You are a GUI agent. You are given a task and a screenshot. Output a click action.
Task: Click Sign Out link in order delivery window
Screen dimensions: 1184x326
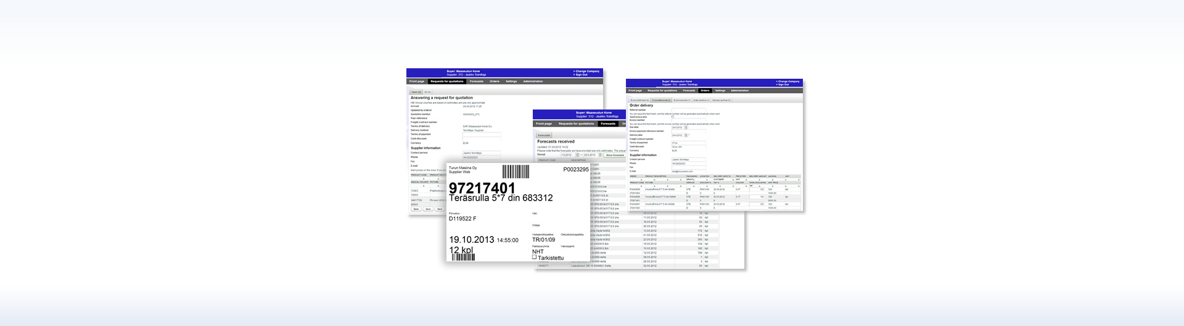click(x=784, y=85)
